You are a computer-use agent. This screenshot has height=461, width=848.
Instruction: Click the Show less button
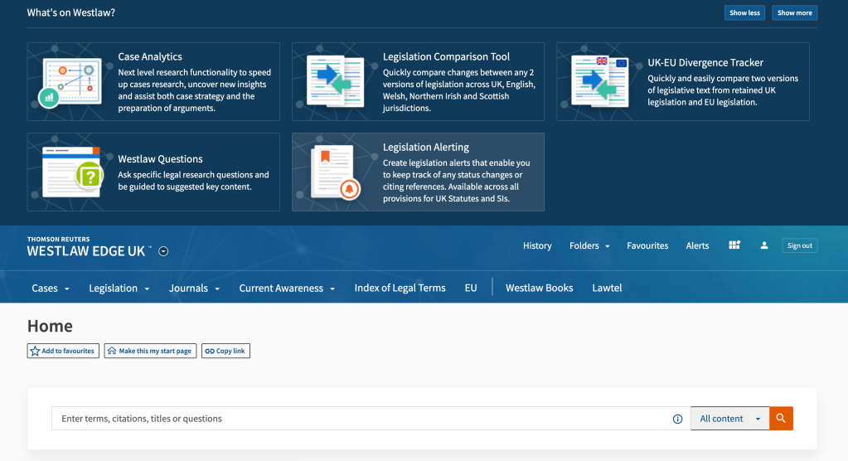(x=744, y=13)
